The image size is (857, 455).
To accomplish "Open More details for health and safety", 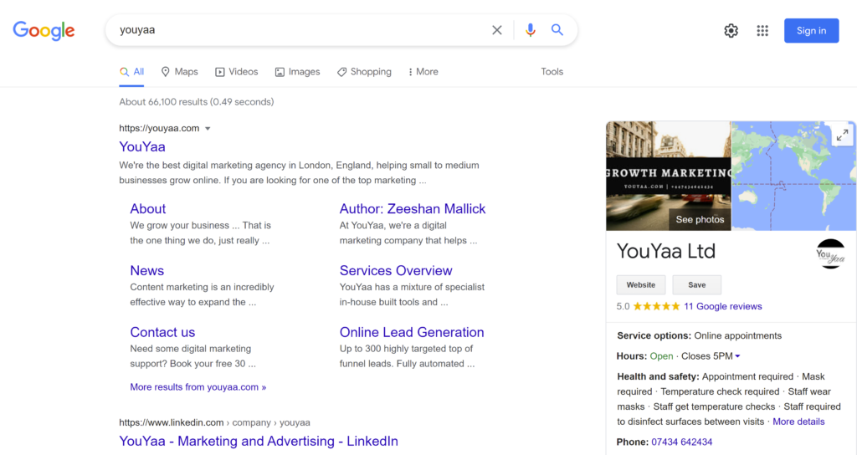I will pyautogui.click(x=798, y=422).
